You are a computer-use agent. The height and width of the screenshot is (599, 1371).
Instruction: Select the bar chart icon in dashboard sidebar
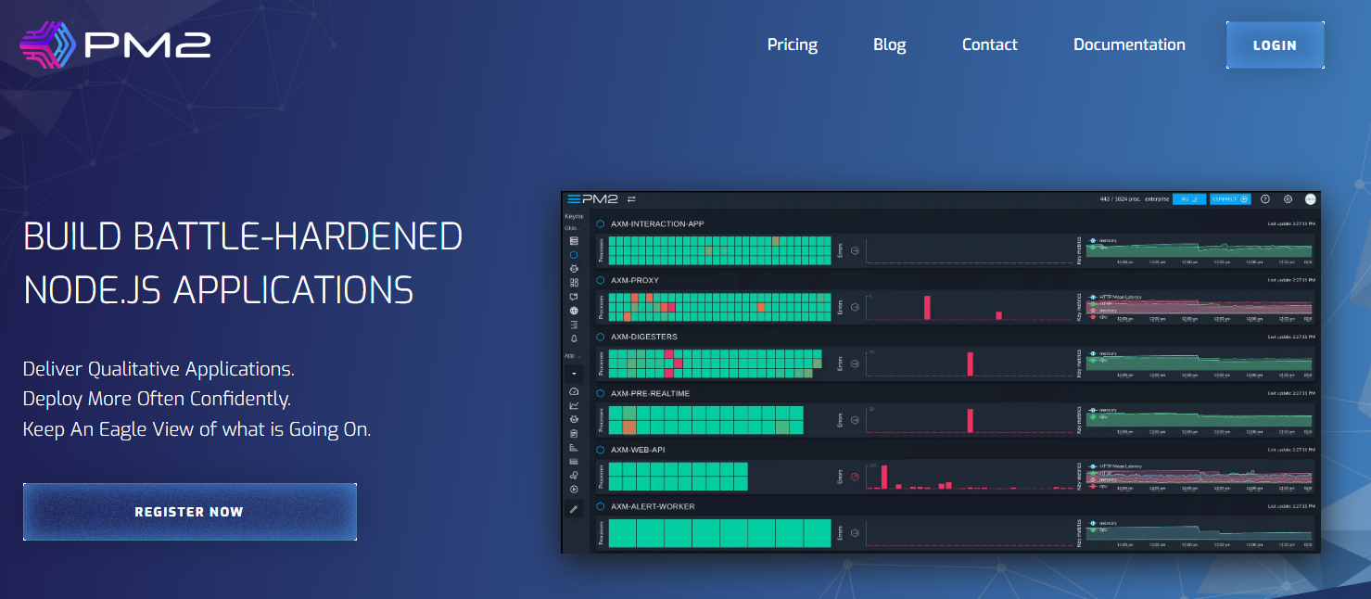pyautogui.click(x=574, y=447)
